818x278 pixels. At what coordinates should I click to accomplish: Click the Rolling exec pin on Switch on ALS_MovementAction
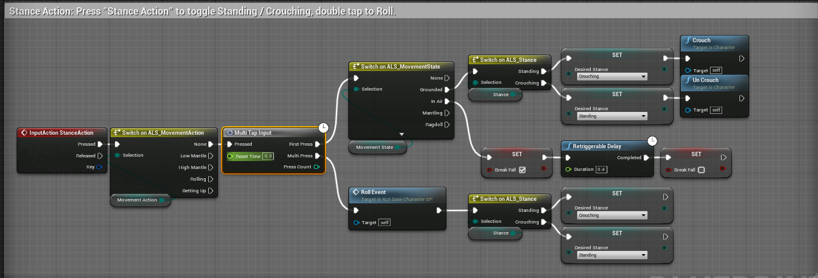(x=211, y=179)
